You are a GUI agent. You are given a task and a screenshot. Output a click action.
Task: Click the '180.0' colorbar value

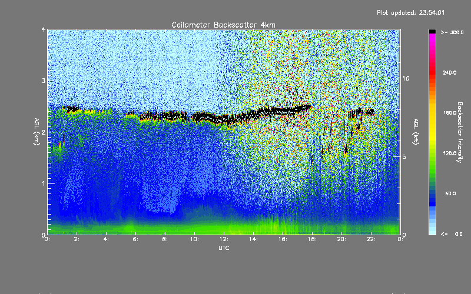pos(450,113)
